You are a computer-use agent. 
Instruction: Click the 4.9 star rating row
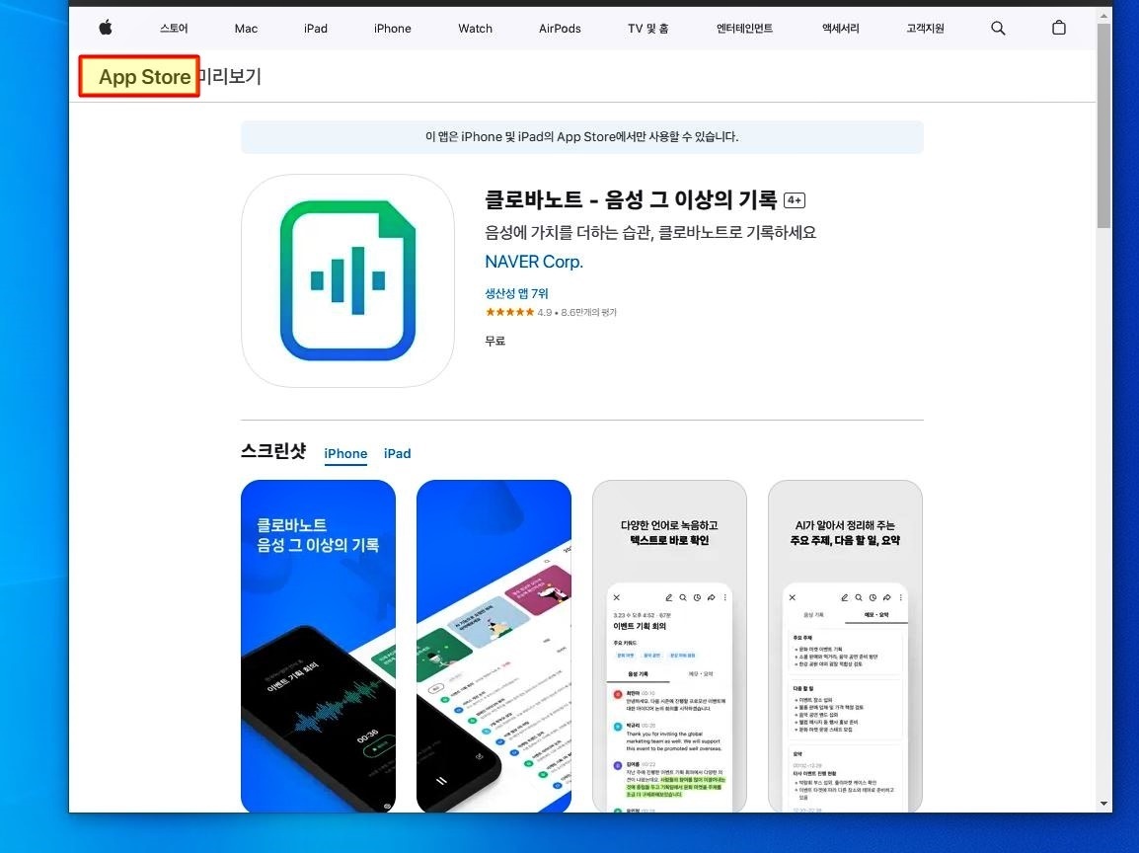coord(551,312)
